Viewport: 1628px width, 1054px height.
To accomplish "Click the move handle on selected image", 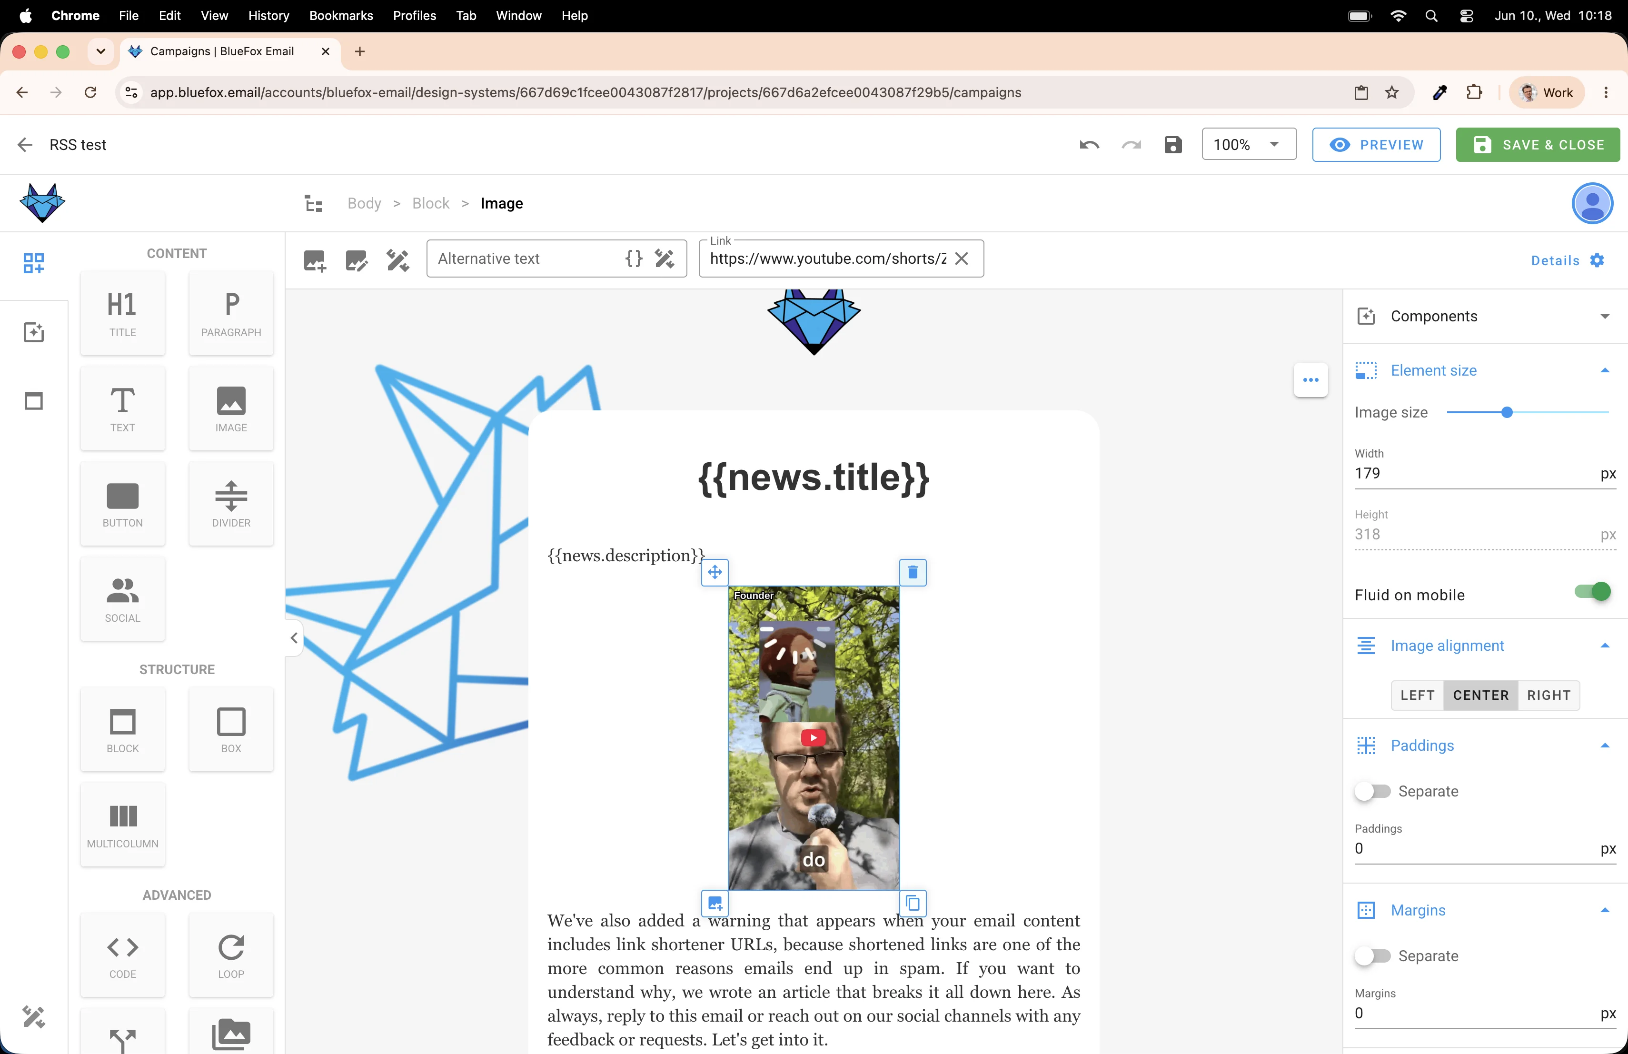I will pos(715,572).
